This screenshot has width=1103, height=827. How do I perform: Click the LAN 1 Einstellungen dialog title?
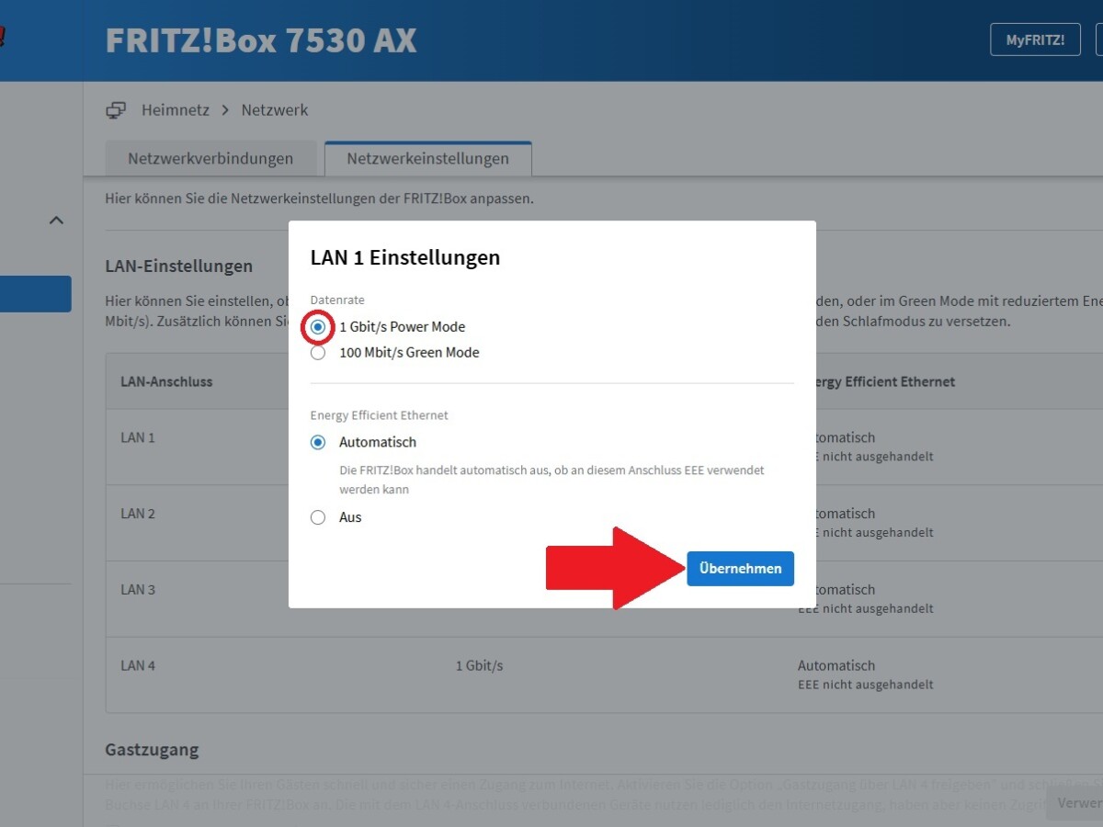(405, 257)
